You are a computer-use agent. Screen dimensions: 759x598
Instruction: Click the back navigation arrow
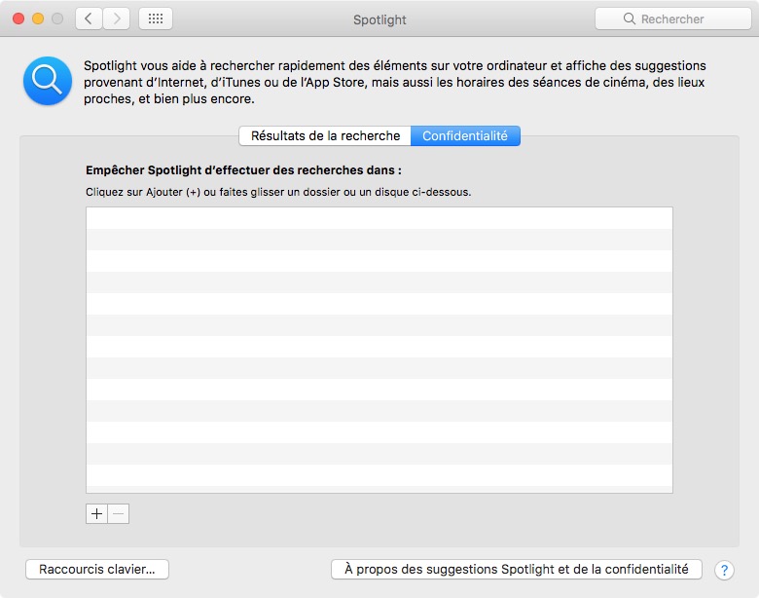pos(89,19)
